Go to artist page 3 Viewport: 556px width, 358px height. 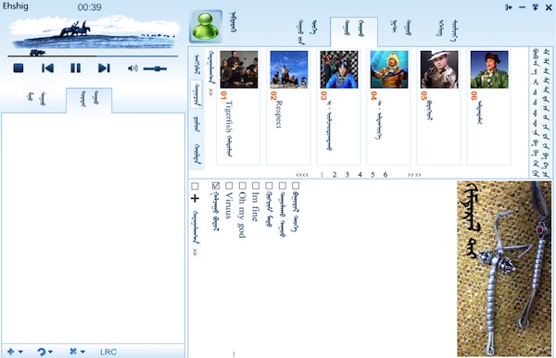(x=347, y=175)
